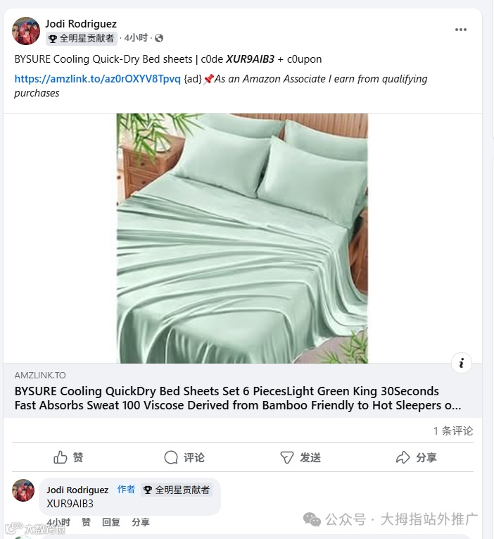Open the link info icon
494x539 pixels.
click(x=462, y=363)
